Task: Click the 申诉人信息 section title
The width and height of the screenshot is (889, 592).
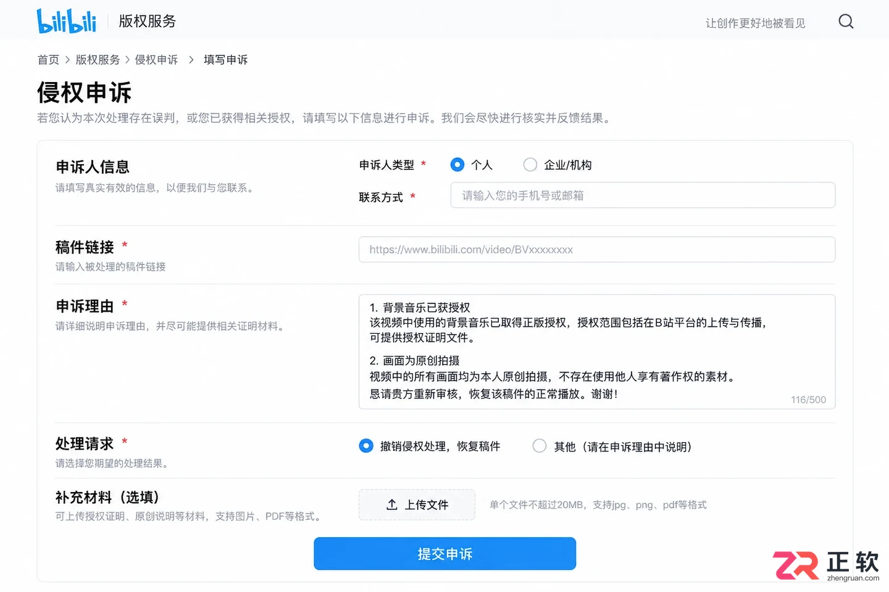Action: [93, 167]
